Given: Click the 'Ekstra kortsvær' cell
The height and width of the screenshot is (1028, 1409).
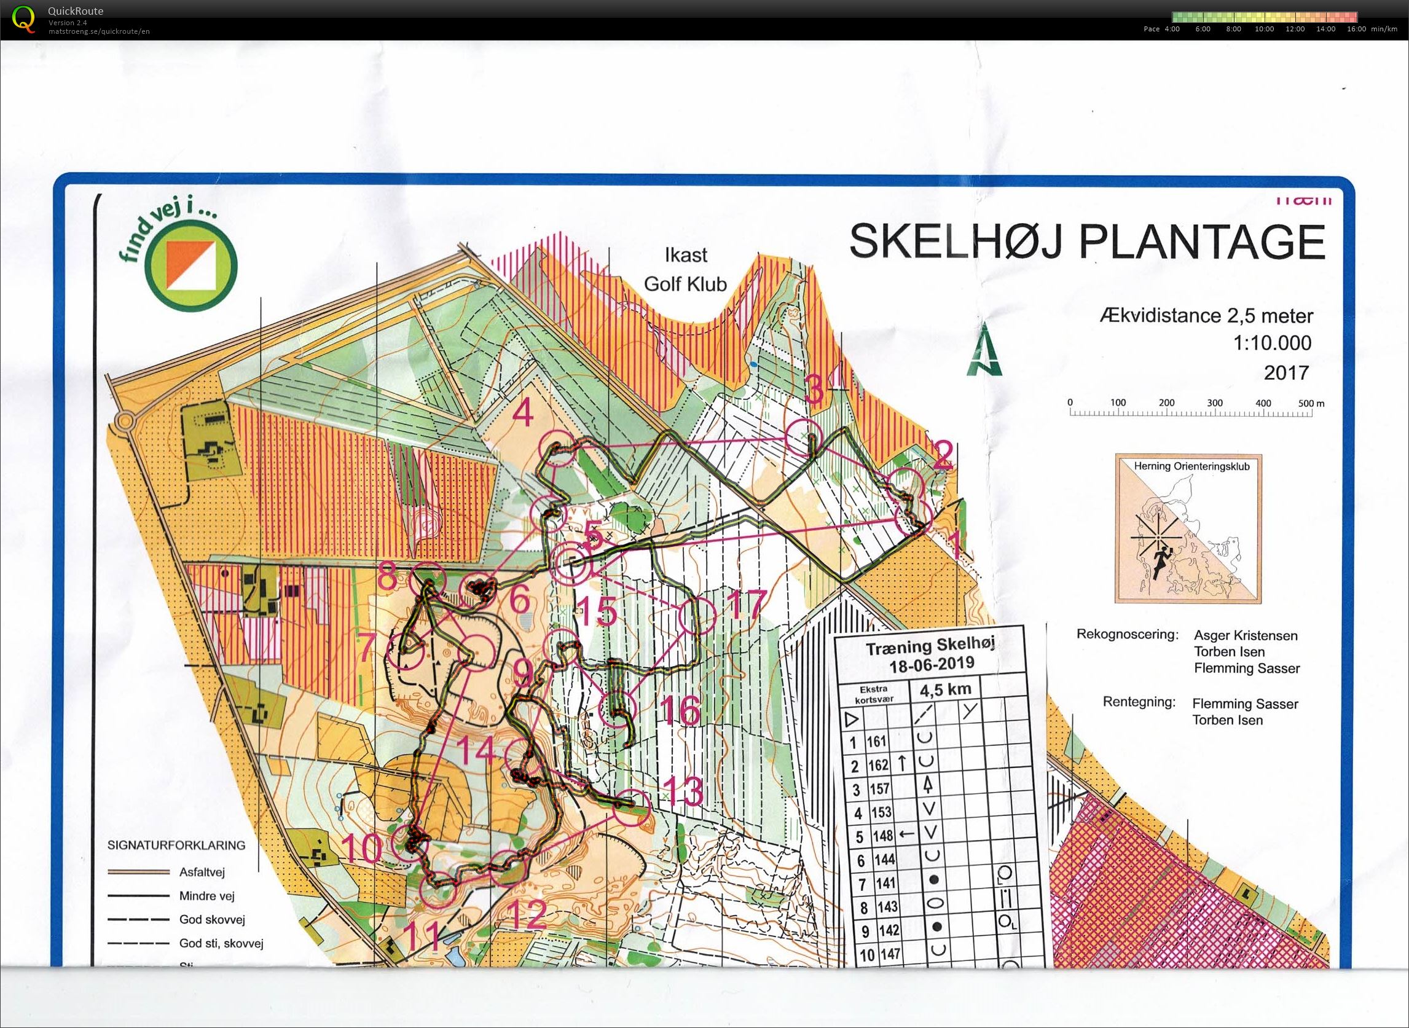Looking at the screenshot, I should [874, 694].
